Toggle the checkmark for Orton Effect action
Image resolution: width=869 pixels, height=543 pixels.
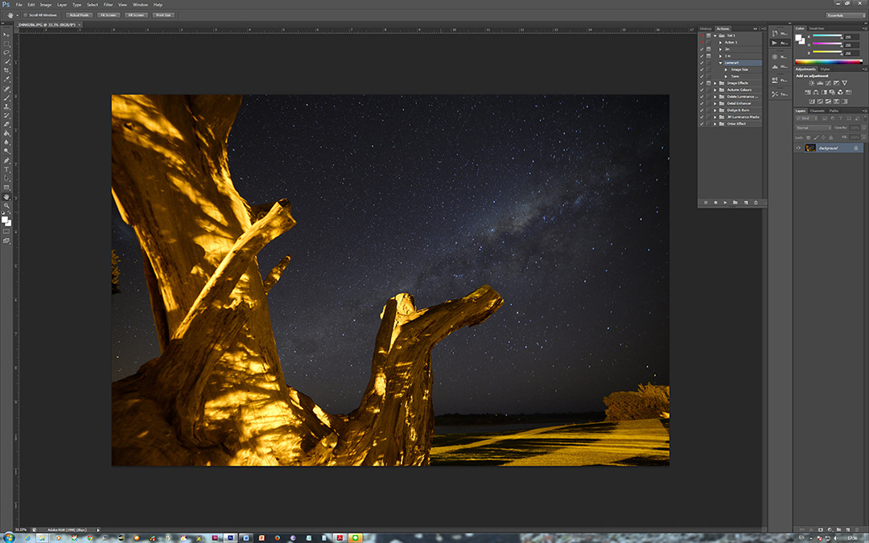point(702,124)
